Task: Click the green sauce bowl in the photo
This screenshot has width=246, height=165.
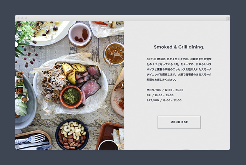Action: click(x=71, y=97)
